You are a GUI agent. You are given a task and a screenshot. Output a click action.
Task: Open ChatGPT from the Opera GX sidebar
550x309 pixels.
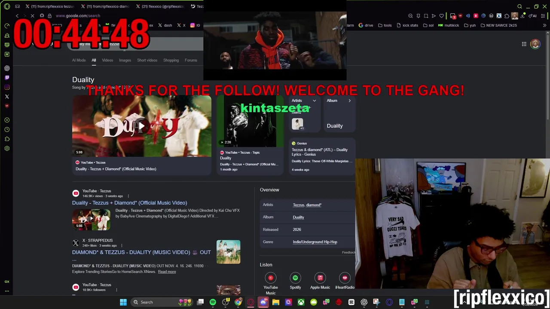[x=7, y=68]
